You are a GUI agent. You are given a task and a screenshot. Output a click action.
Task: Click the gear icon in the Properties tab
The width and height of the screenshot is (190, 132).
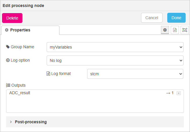[7, 30]
